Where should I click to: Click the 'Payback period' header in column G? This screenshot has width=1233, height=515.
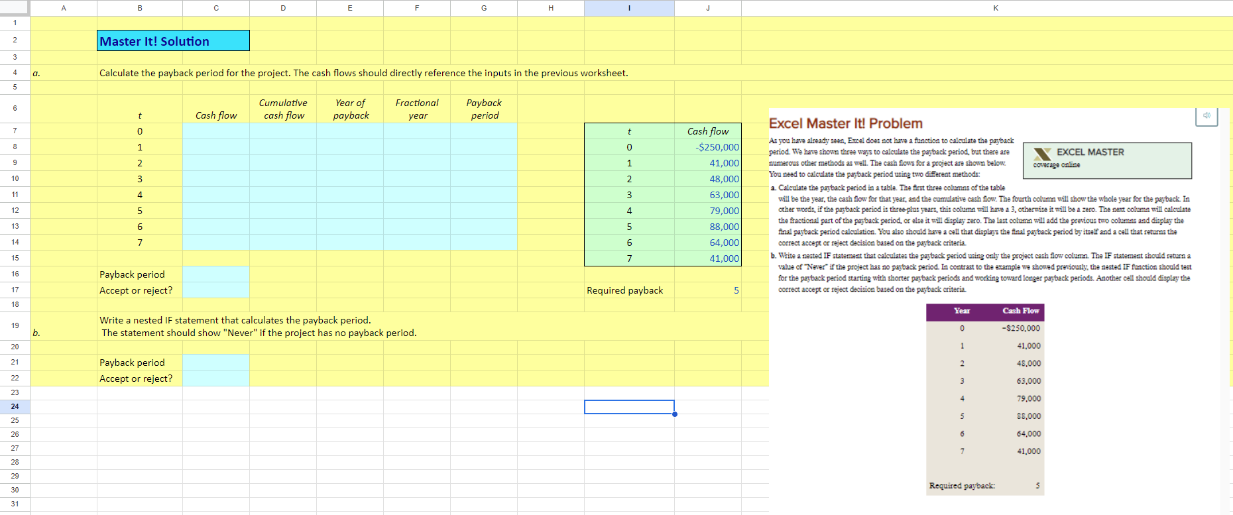[484, 109]
